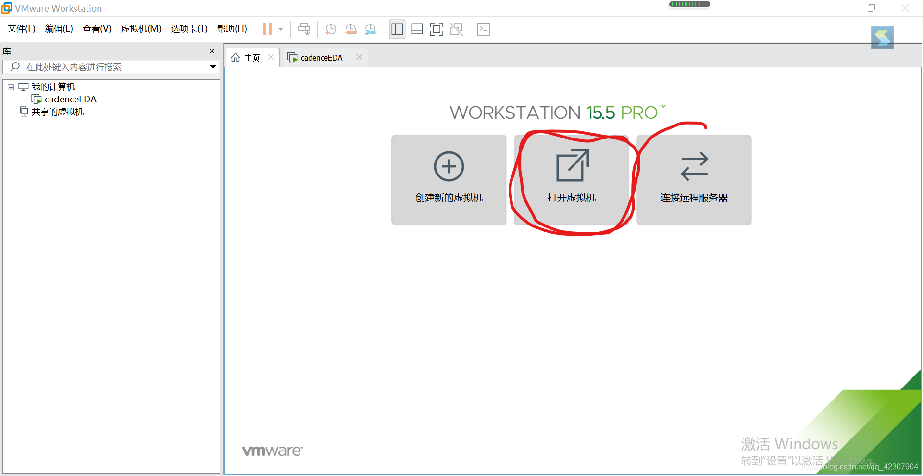Open the suspend button dropdown arrow
The image size is (923, 476).
pos(281,29)
